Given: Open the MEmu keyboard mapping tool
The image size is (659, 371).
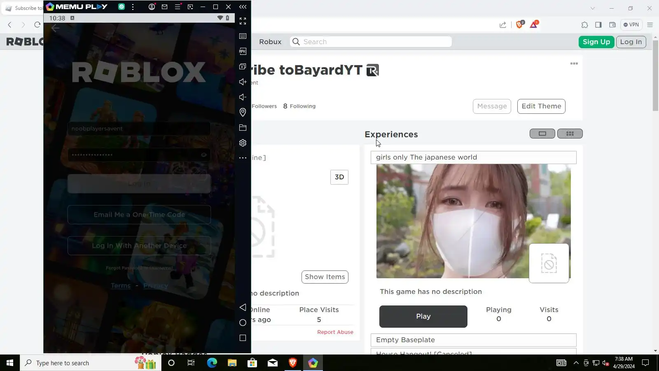Looking at the screenshot, I should point(243,36).
